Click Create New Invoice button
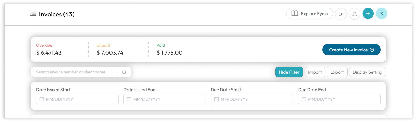This screenshot has height=122, width=416. coord(351,50)
